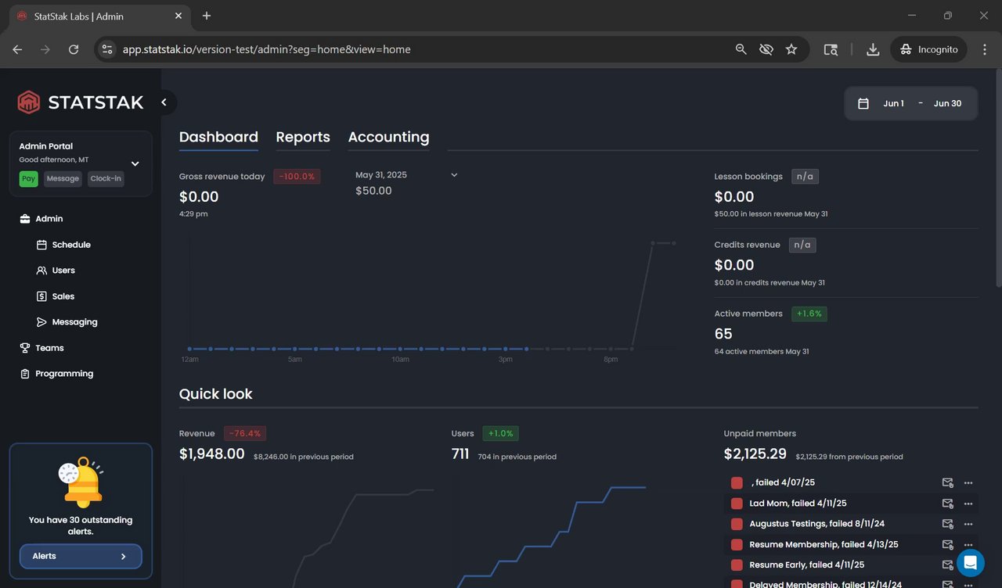Open more options for Lad Mom
The width and height of the screenshot is (1002, 588).
968,504
